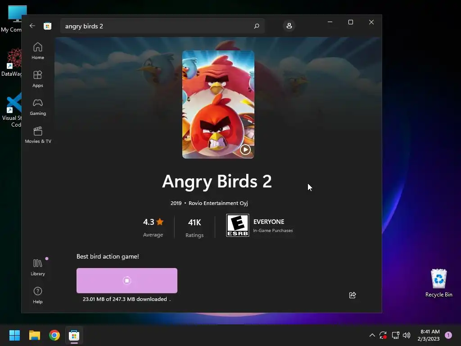
Task: Open the Gaming section in the sidebar
Action: pos(38,107)
